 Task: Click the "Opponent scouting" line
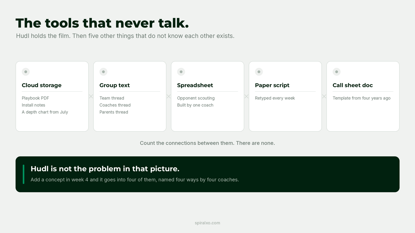196,98
